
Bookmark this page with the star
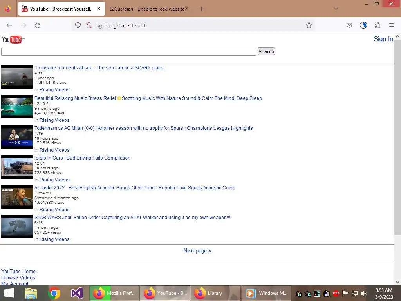[309, 25]
